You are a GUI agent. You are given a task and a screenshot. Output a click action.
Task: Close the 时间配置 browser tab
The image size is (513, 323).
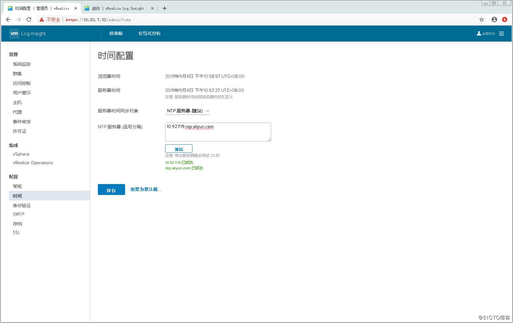76,8
